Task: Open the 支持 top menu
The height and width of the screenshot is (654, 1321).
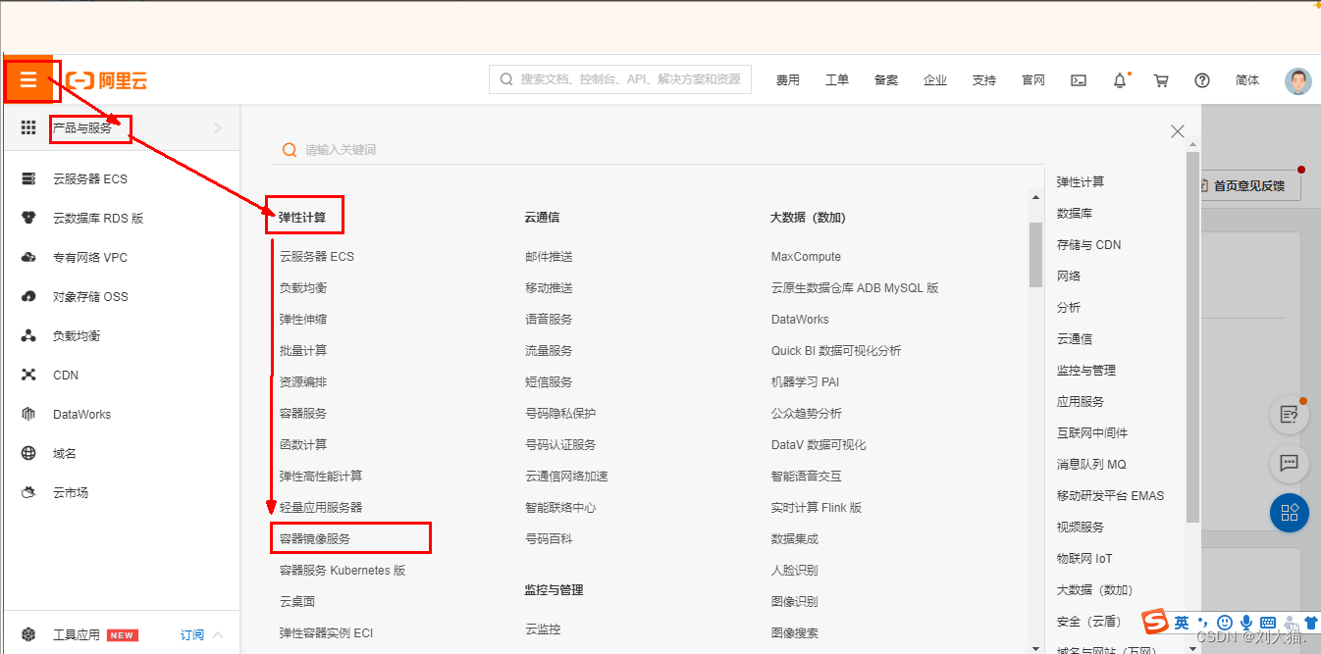Action: point(984,80)
